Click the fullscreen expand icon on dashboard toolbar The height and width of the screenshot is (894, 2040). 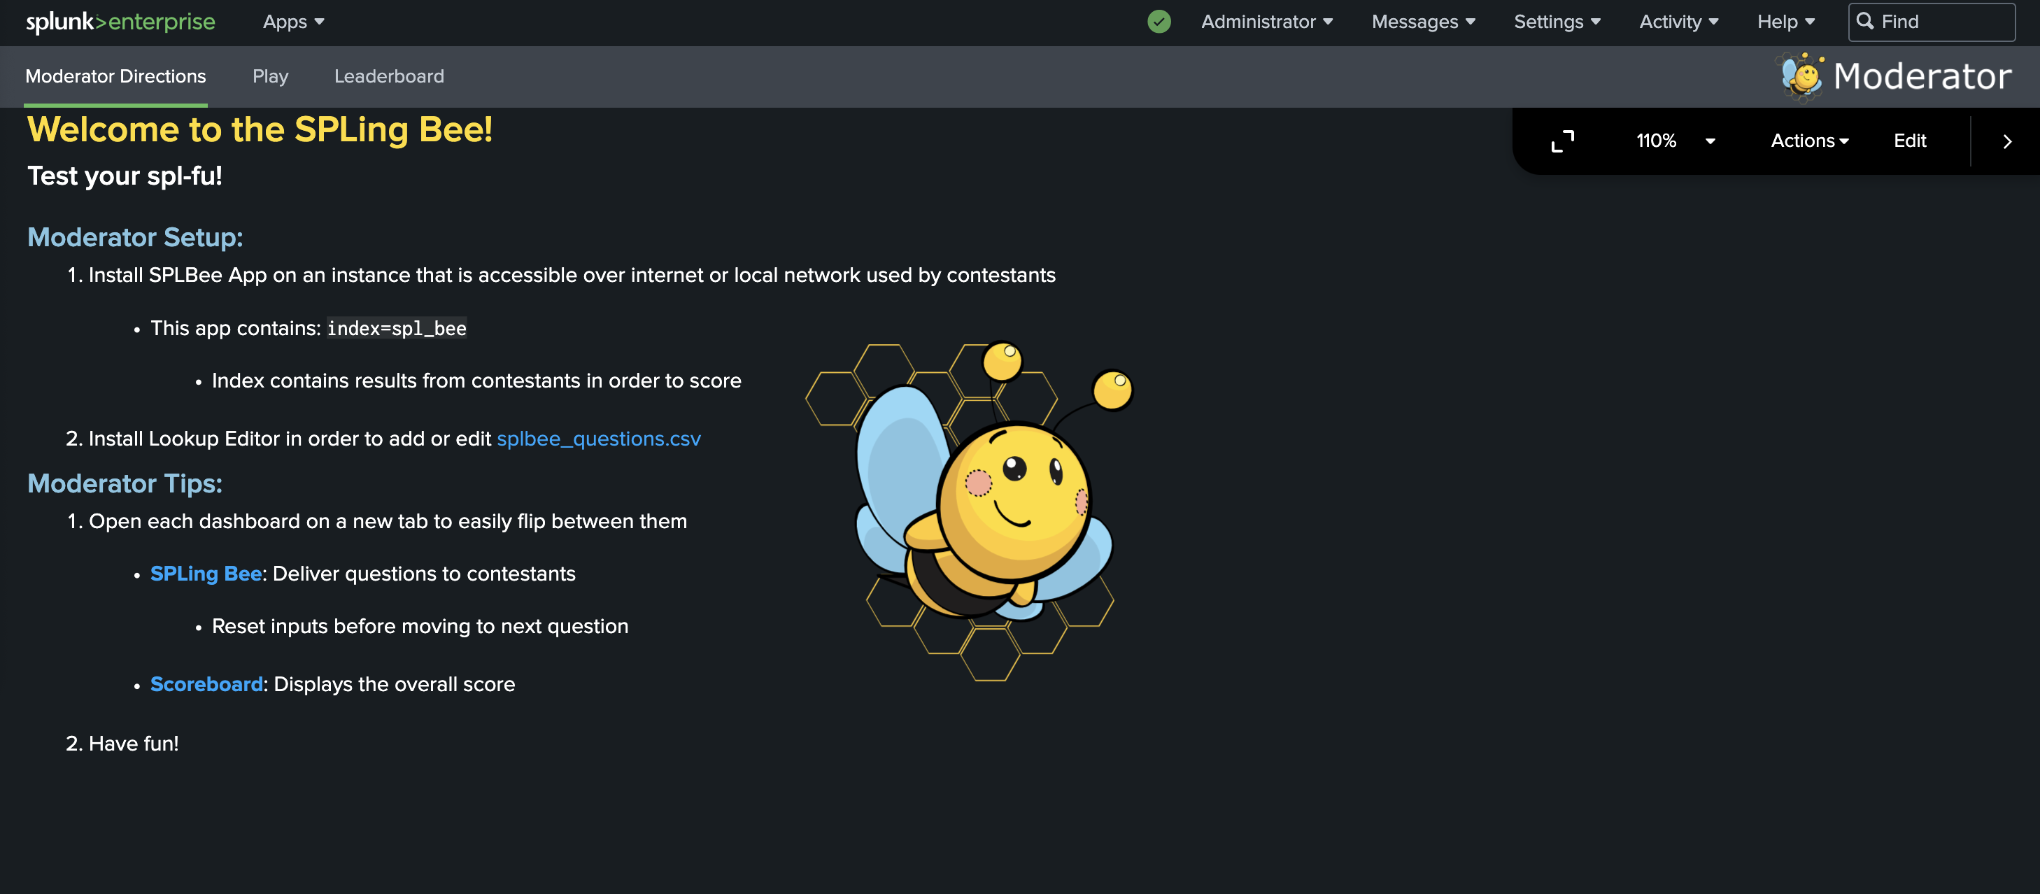click(1561, 141)
